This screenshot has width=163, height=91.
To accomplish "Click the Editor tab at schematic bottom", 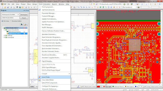I will coord(32,87).
